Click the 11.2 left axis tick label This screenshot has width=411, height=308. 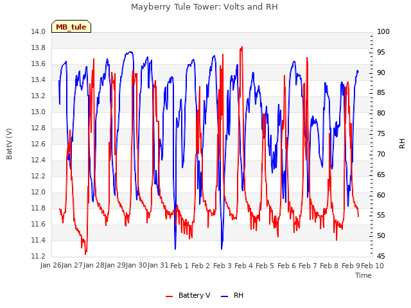tap(39, 256)
